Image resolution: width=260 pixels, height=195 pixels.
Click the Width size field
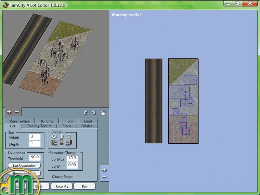click(x=35, y=137)
